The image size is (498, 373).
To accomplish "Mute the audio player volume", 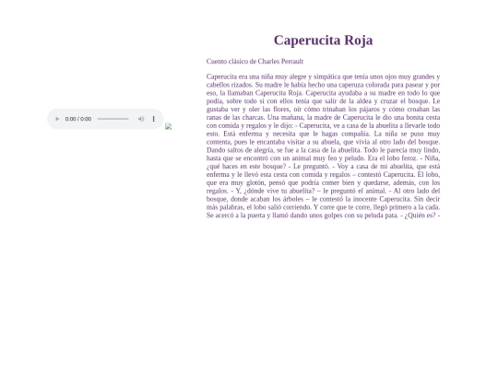I will [x=141, y=119].
